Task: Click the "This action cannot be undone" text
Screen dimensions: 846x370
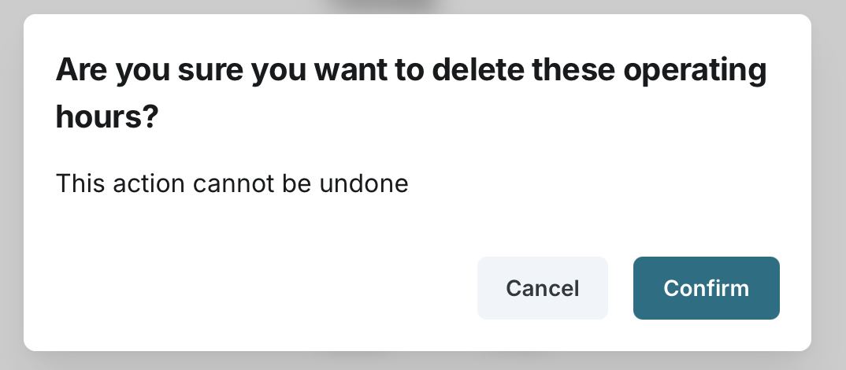Action: pos(232,184)
